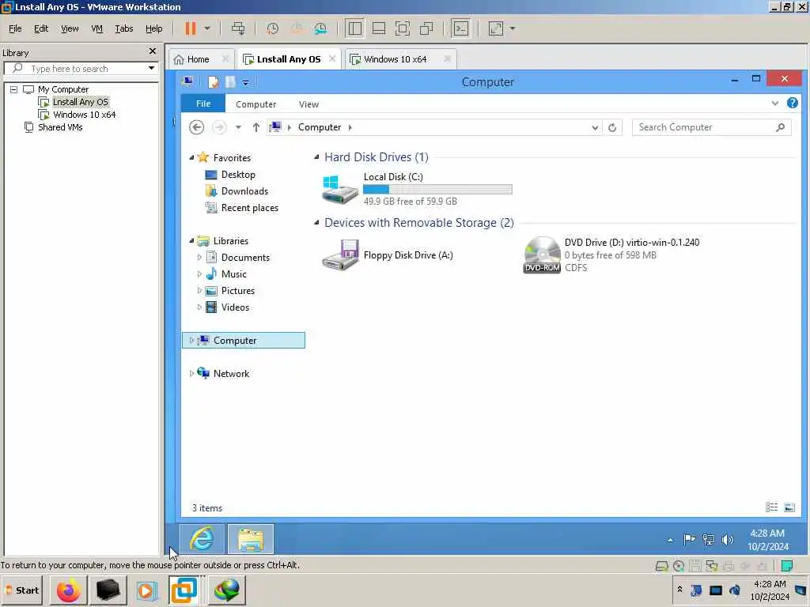This screenshot has height=607, width=810.
Task: Open the VM menu
Action: (97, 28)
